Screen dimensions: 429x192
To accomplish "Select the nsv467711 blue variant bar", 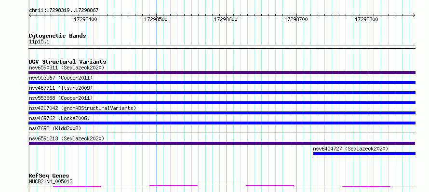I will (222, 93).
